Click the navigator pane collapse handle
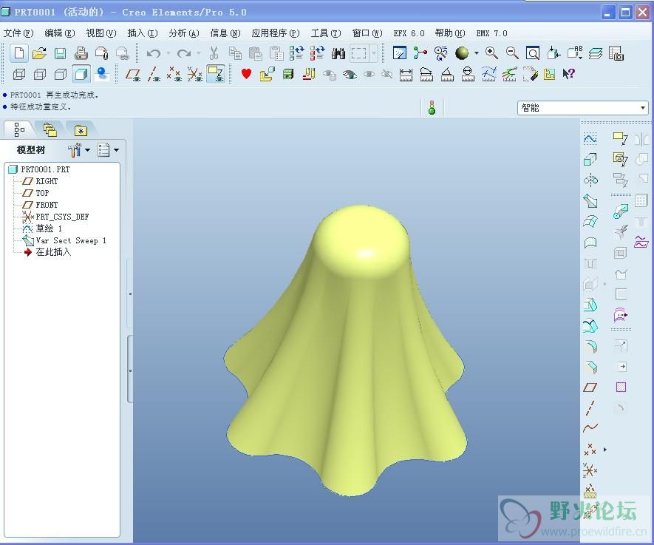This screenshot has width=654, height=545. (x=130, y=369)
